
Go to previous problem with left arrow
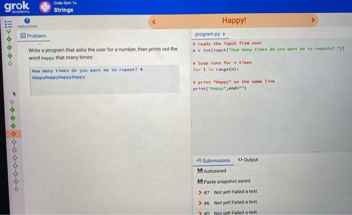pos(154,22)
